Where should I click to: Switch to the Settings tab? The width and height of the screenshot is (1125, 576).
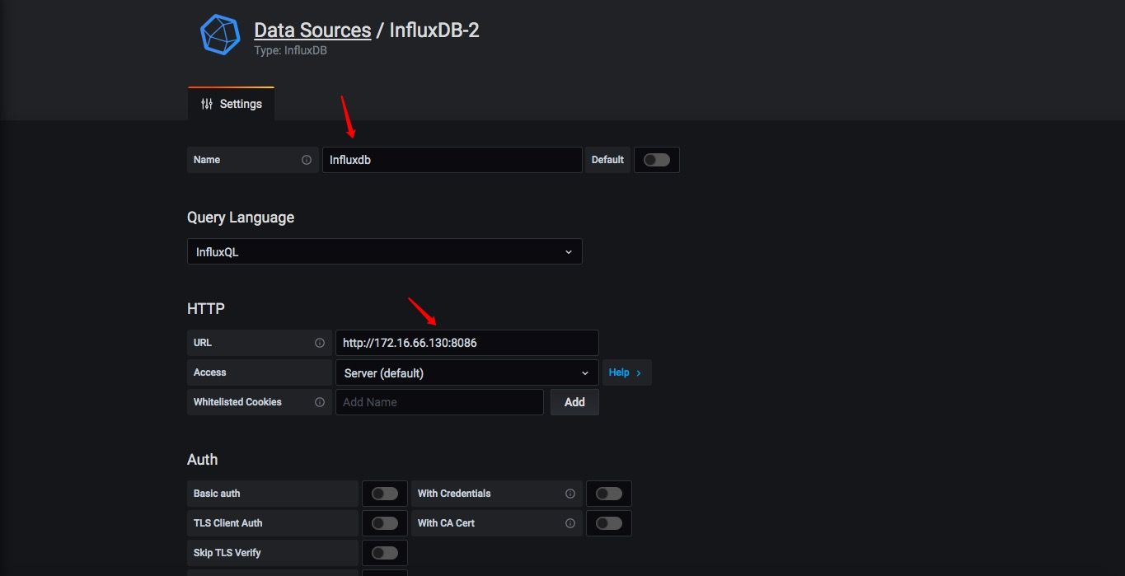click(x=232, y=104)
